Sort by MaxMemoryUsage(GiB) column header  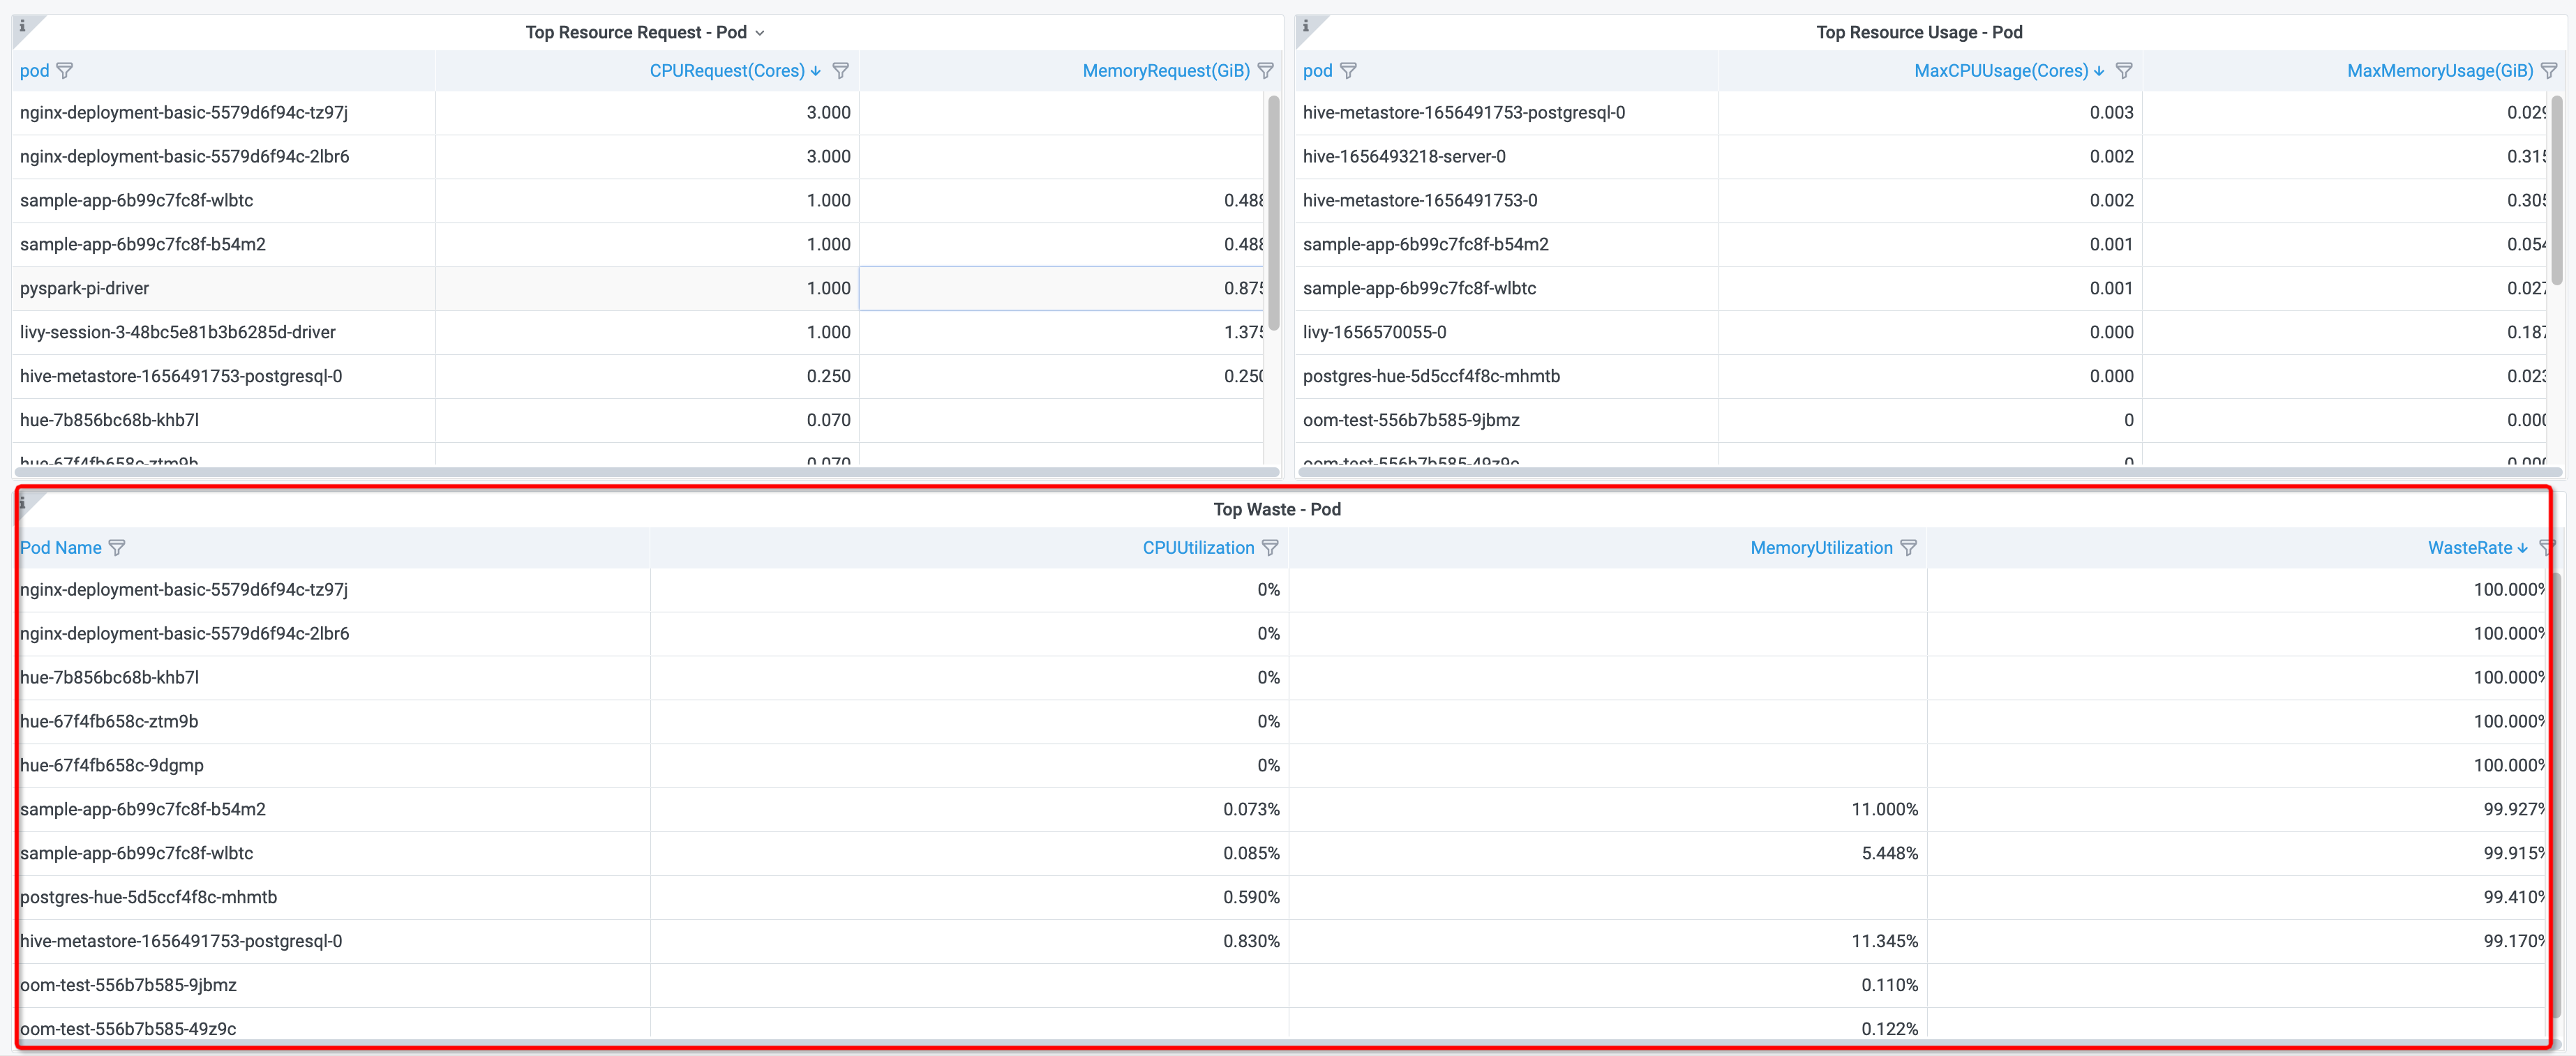pyautogui.click(x=2439, y=71)
